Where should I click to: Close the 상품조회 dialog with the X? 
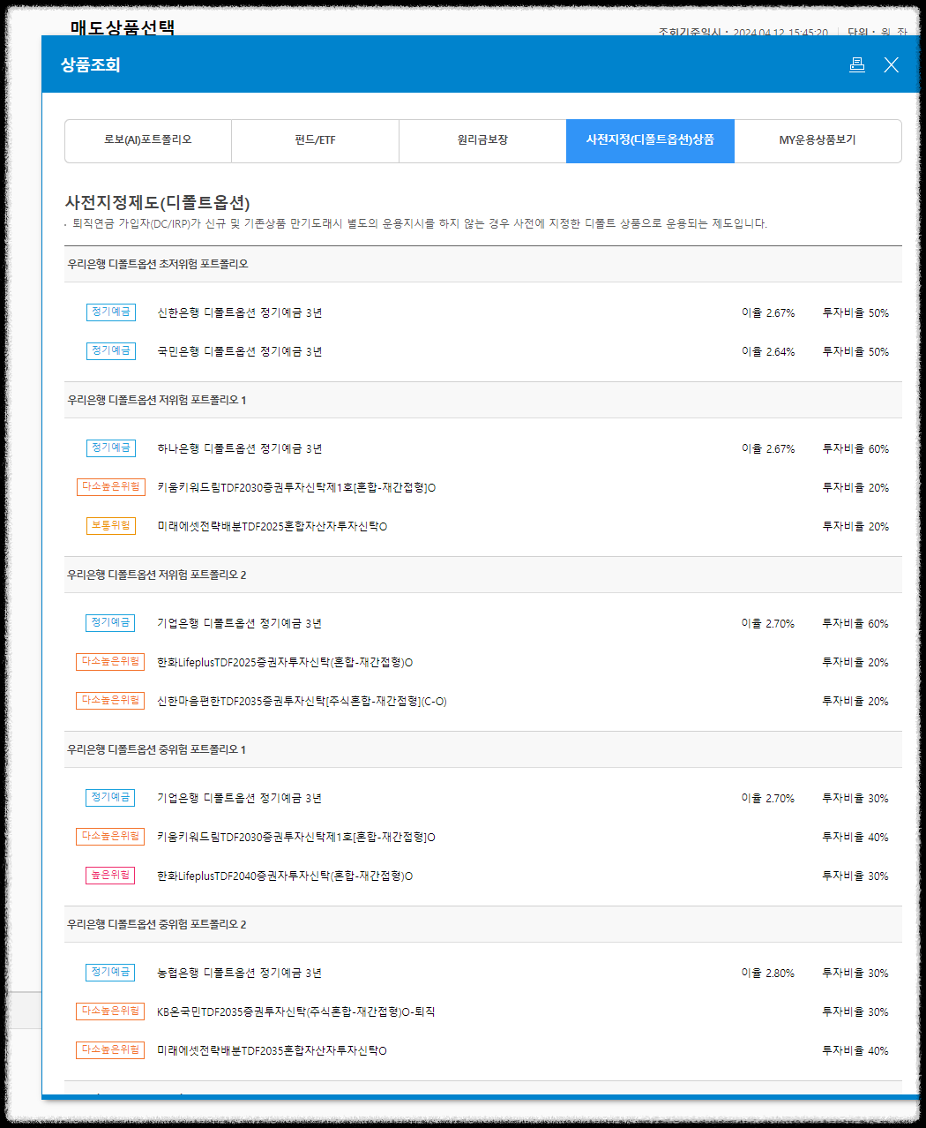(891, 64)
